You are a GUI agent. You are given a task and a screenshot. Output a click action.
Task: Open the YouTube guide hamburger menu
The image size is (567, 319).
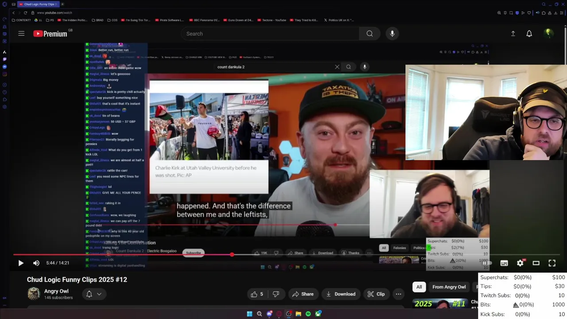(x=21, y=34)
